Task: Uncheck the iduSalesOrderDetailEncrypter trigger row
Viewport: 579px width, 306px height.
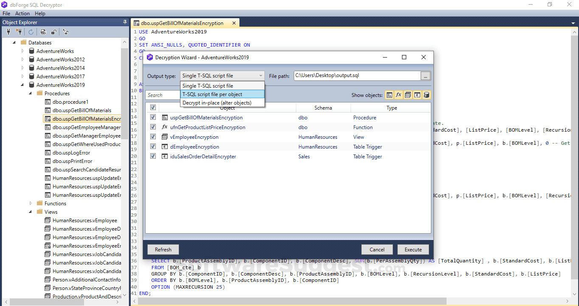Action: click(153, 156)
